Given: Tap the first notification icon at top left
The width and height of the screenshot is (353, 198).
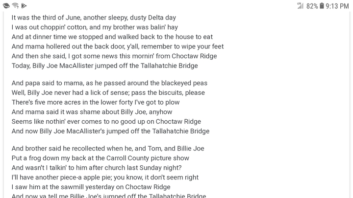Looking at the screenshot, I should [x=6, y=5].
